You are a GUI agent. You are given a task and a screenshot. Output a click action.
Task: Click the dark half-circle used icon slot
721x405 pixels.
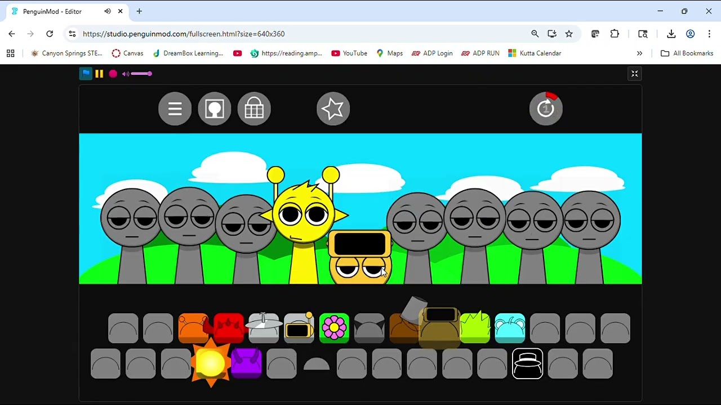316,364
